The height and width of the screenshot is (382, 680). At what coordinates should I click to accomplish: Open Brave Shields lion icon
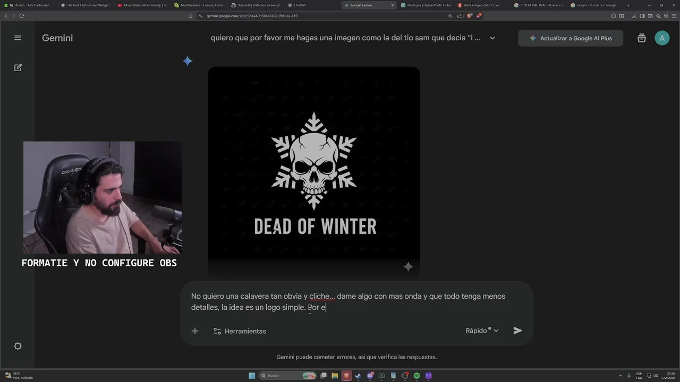470,15
